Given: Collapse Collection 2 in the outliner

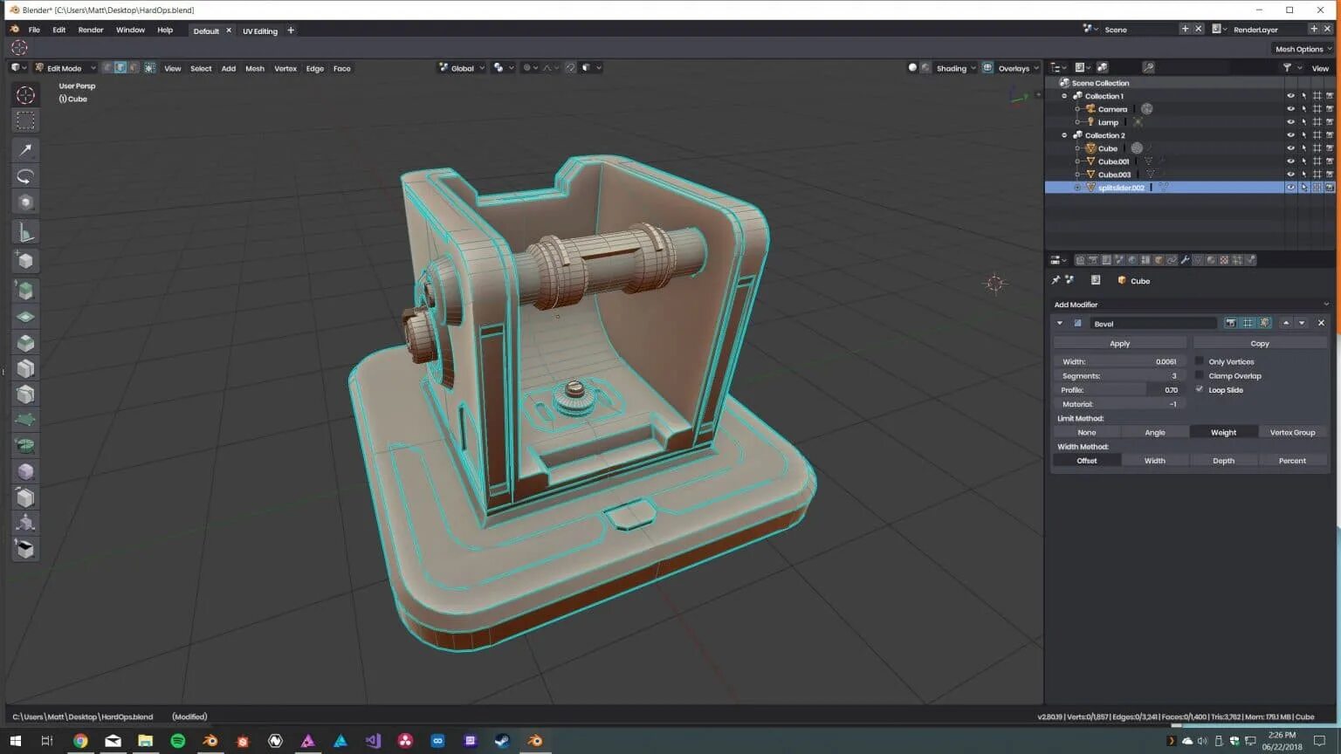Looking at the screenshot, I should pyautogui.click(x=1064, y=135).
